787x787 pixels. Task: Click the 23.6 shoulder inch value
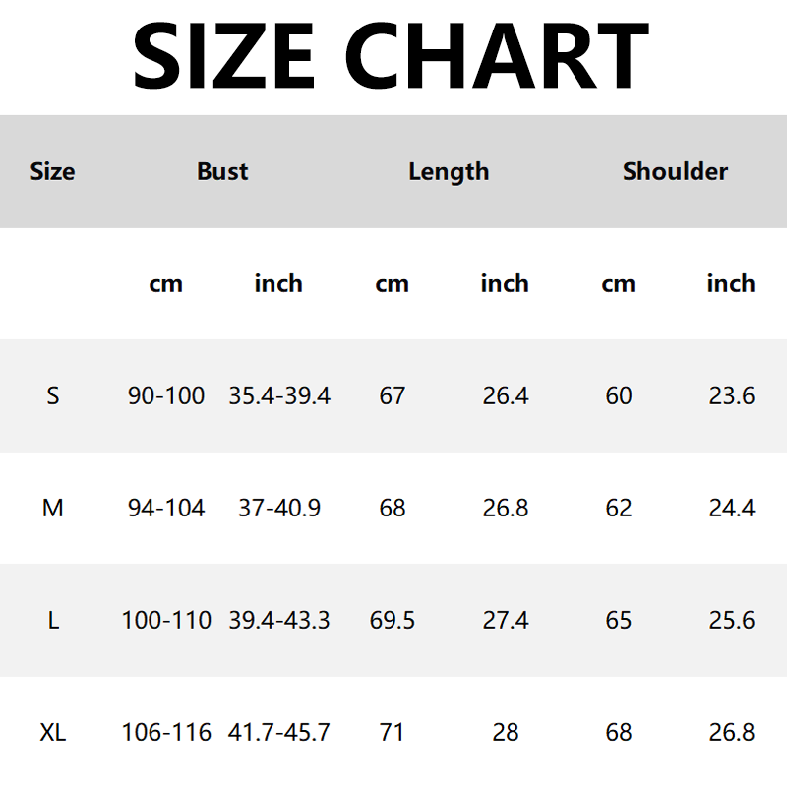[x=732, y=395]
